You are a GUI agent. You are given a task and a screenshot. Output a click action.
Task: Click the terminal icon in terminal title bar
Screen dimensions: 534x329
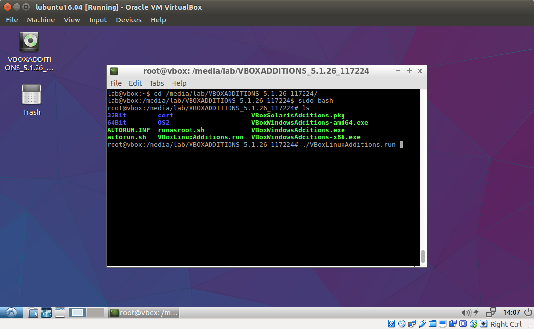pyautogui.click(x=114, y=71)
